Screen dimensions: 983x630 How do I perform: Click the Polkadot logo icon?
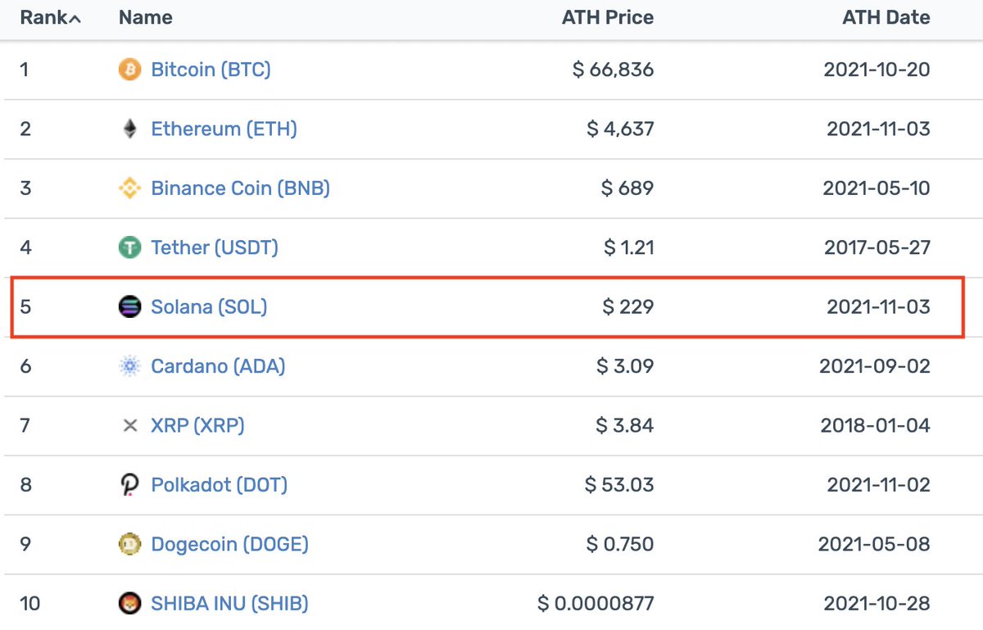pos(129,485)
